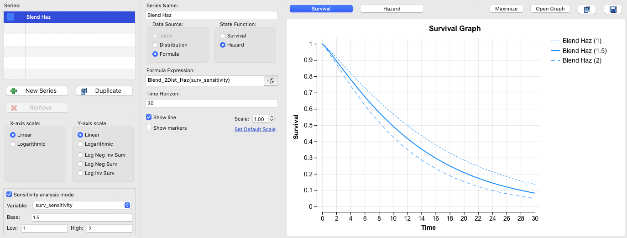
Task: Click the Time Horizon input field
Action: [212, 103]
